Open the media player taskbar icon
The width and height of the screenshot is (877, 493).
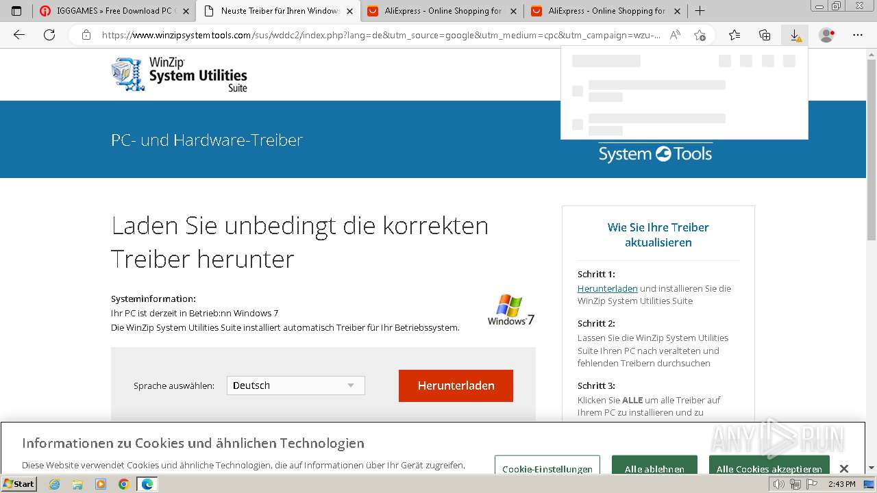point(101,484)
